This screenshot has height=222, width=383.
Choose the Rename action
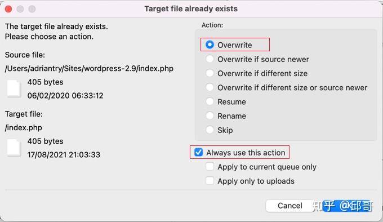[210, 116]
